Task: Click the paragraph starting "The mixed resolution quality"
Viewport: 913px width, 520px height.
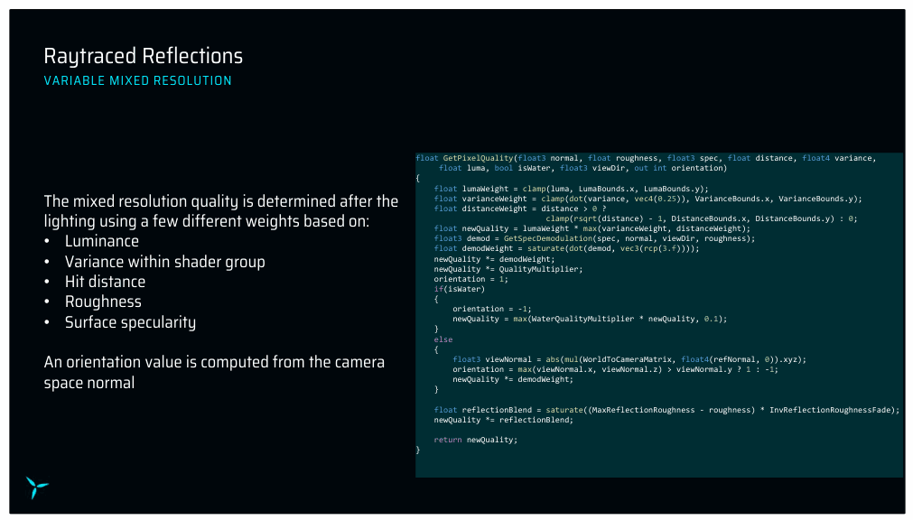Action: [x=221, y=210]
